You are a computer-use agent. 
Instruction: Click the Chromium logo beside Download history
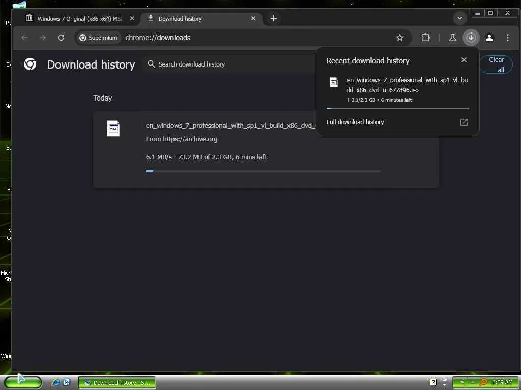(x=30, y=64)
